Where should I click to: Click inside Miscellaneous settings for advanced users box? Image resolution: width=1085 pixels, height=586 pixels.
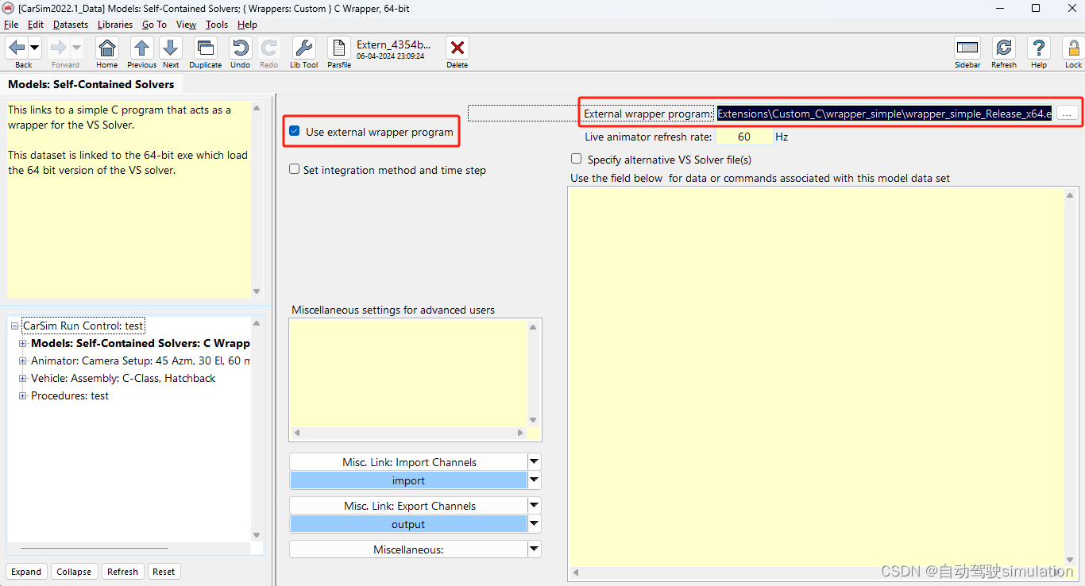(x=408, y=372)
